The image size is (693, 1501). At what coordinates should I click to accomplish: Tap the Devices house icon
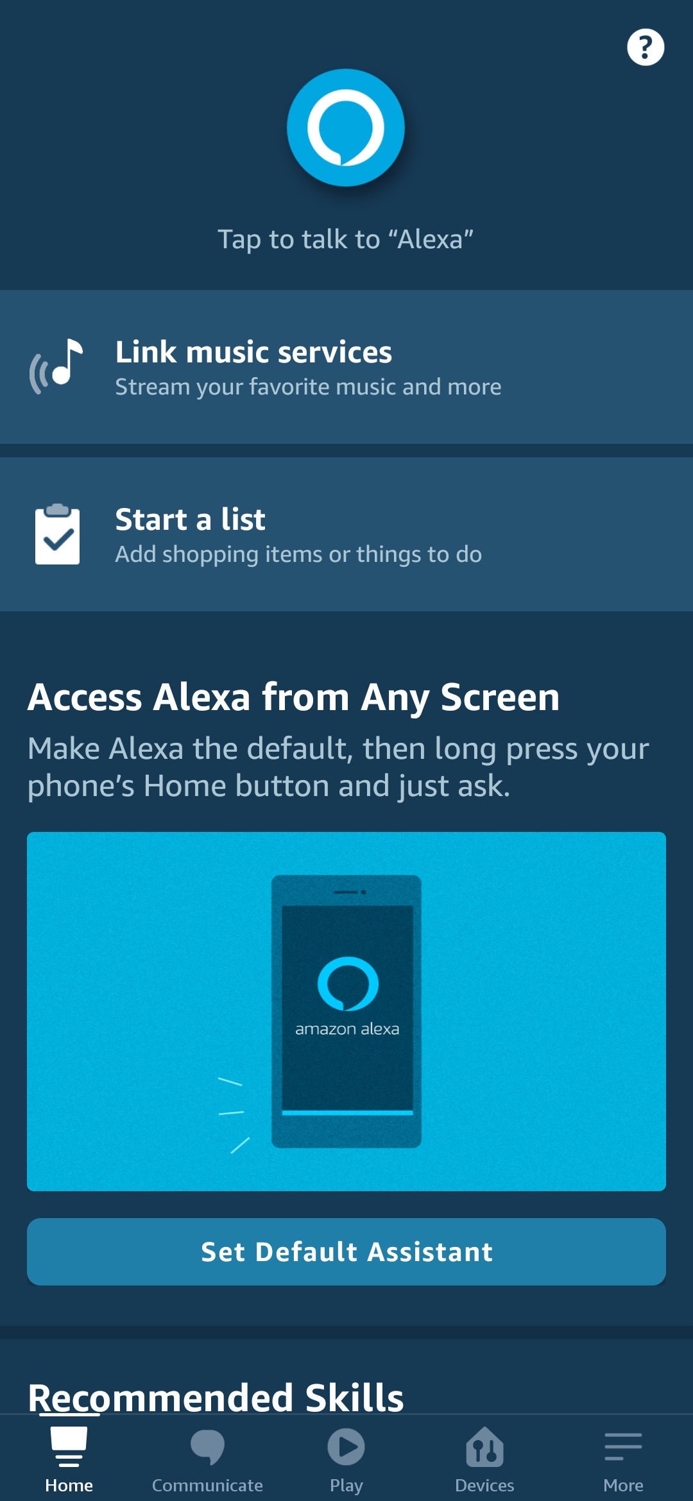coord(484,1446)
